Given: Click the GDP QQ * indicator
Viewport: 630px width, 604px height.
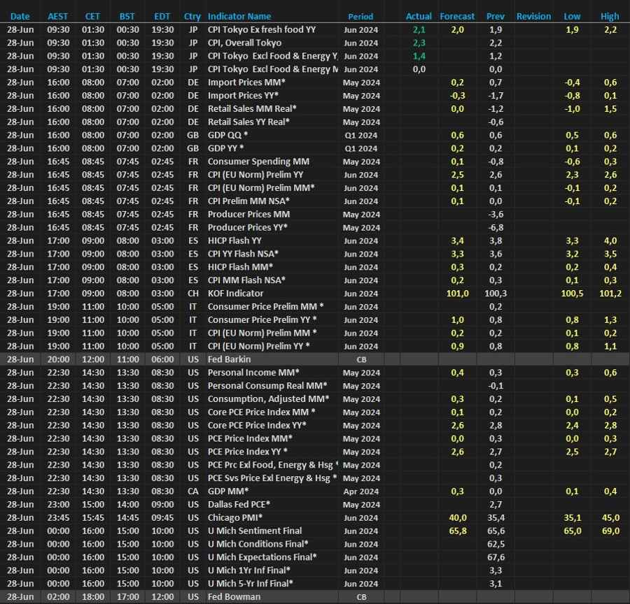Looking at the screenshot, I should pyautogui.click(x=227, y=135).
